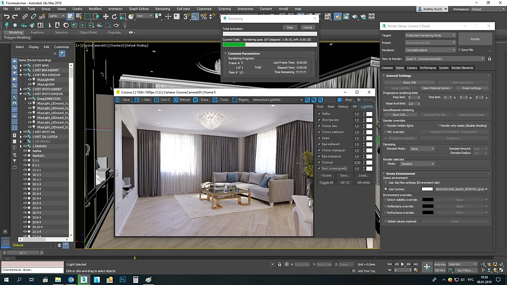Toggle the Солнце LightMix checkbox
507x285 pixels.
(x=319, y=162)
